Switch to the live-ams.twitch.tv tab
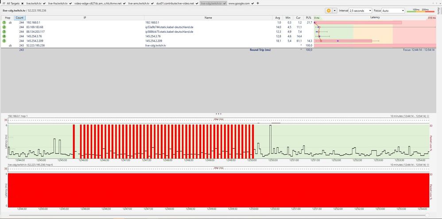Viewport: 442px width, 219px height. 139,4
